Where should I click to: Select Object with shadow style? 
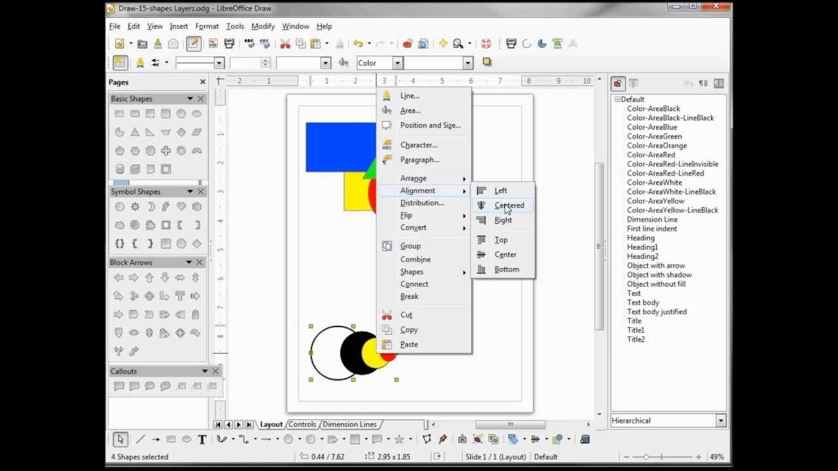659,275
